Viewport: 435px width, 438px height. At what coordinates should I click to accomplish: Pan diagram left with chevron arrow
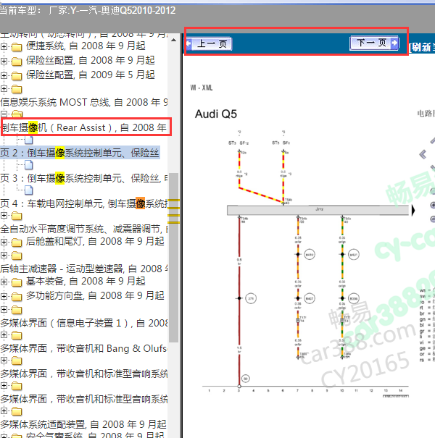click(x=423, y=154)
